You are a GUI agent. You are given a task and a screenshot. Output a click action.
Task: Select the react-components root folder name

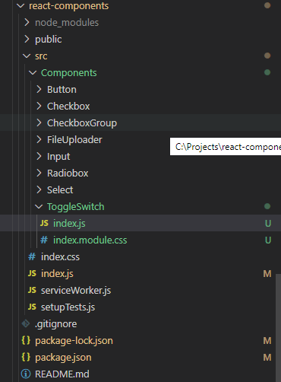[68, 6]
